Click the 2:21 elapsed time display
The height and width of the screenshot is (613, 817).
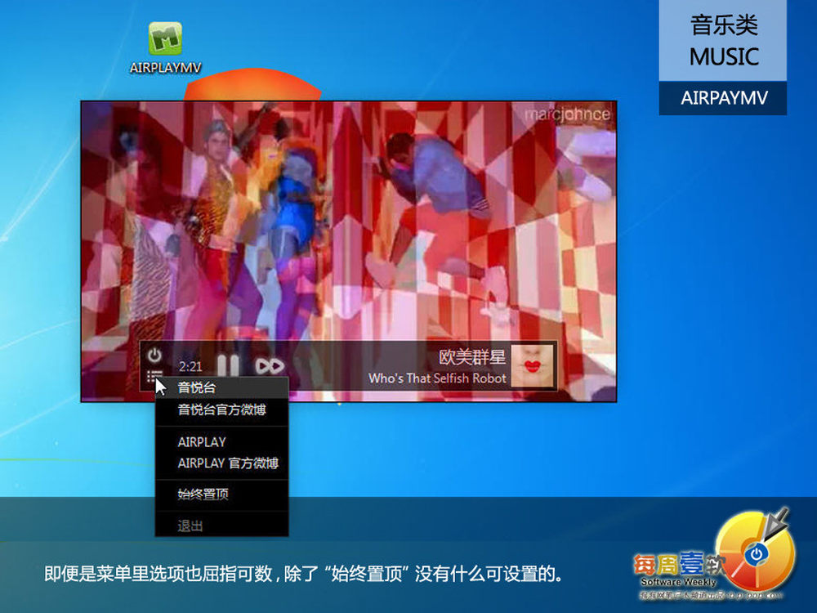tap(190, 366)
